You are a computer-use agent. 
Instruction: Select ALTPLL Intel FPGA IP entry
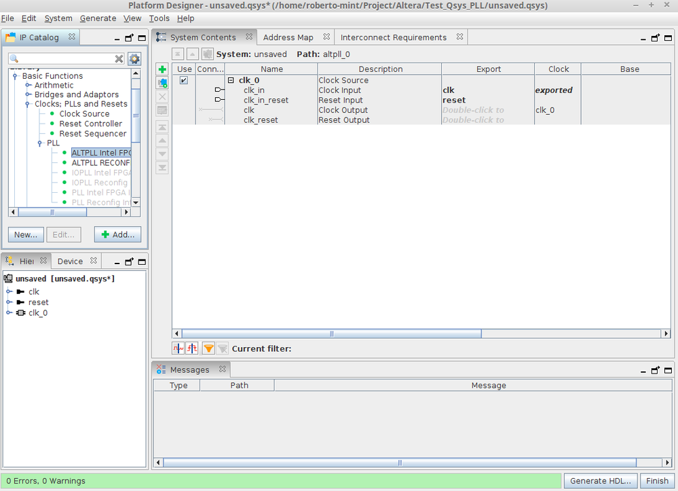click(x=100, y=153)
